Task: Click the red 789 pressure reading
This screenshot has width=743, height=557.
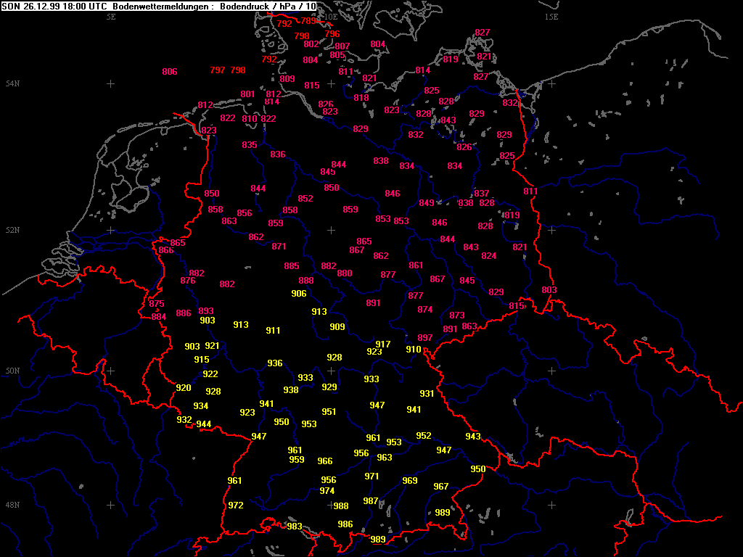Action: 309,21
